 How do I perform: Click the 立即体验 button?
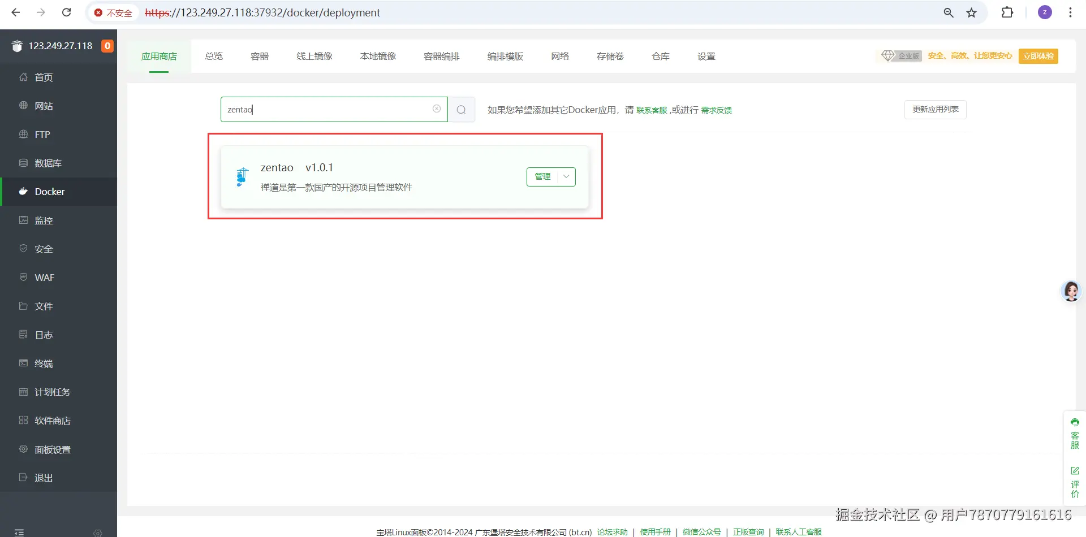pyautogui.click(x=1038, y=56)
